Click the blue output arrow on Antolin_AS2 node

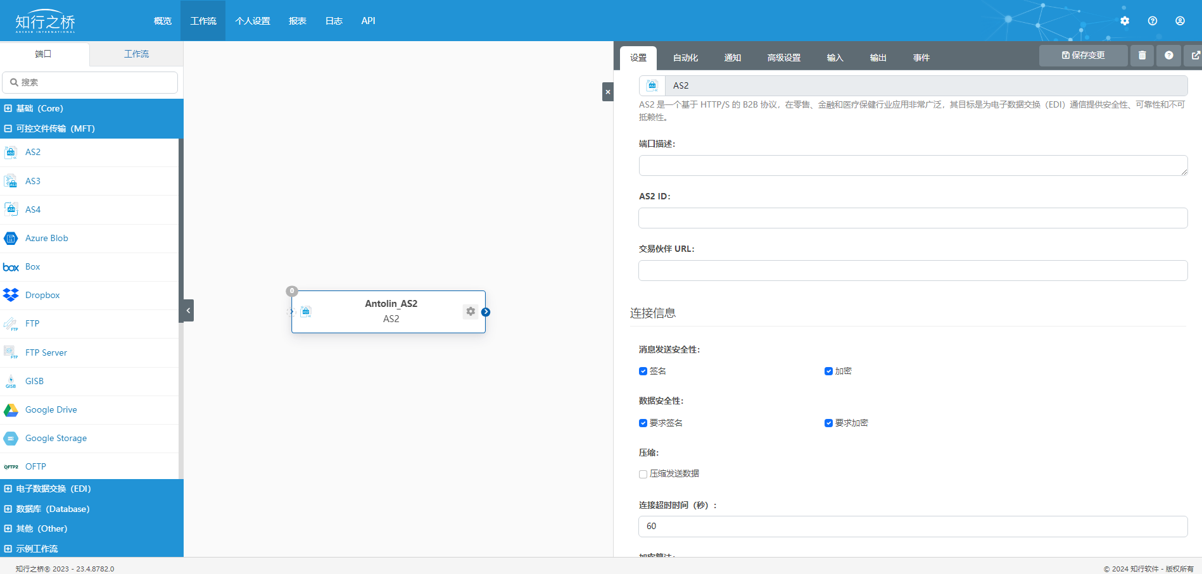pyautogui.click(x=486, y=312)
